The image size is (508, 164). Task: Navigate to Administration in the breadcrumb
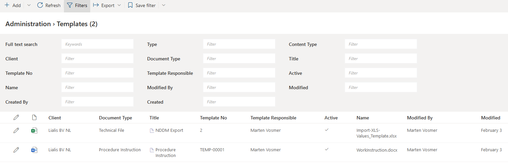pyautogui.click(x=28, y=24)
